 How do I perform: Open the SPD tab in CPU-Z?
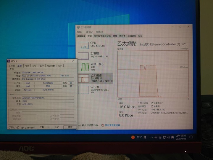34,66
